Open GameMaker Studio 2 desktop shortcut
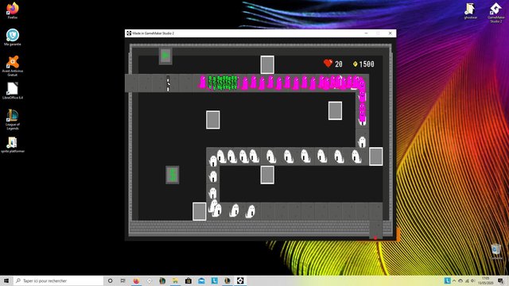This screenshot has height=286, width=509. pyautogui.click(x=495, y=13)
